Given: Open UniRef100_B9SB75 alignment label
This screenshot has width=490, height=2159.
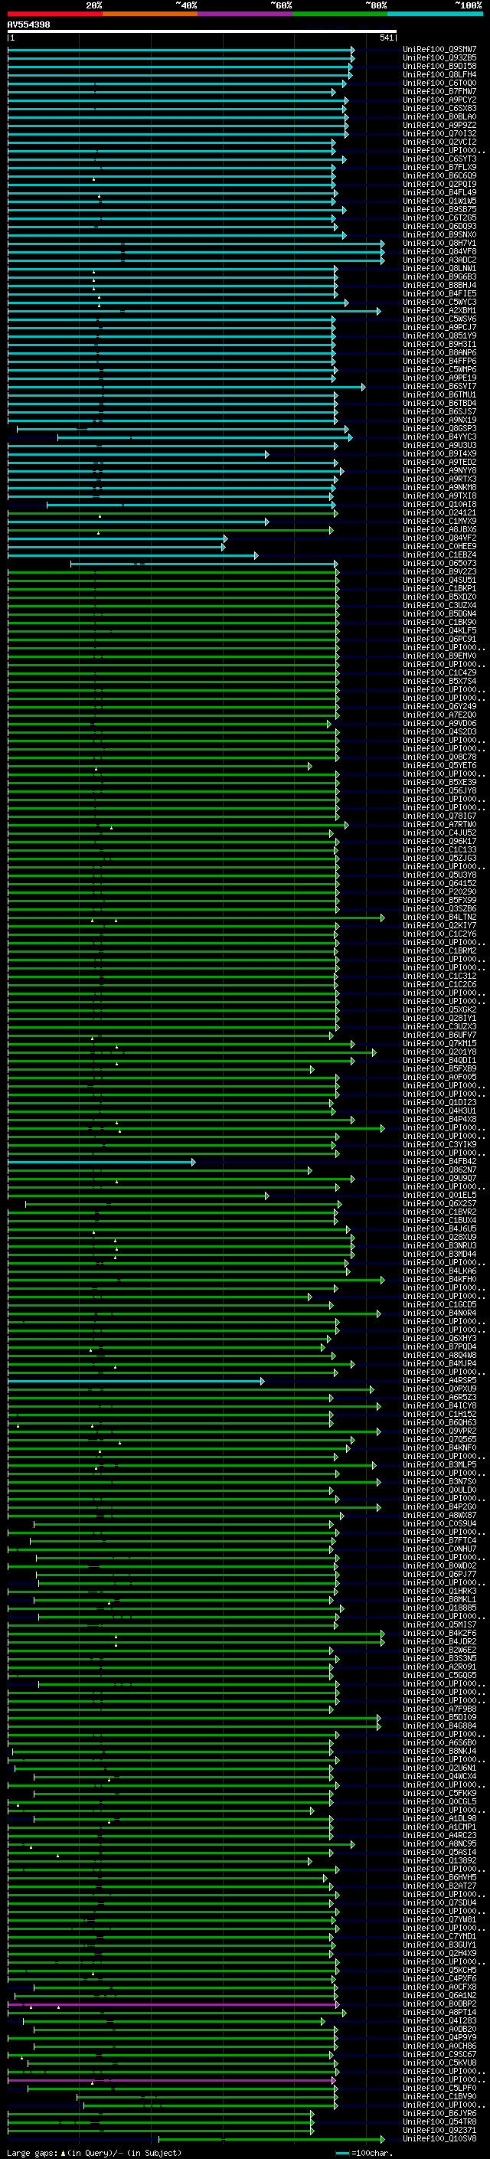Looking at the screenshot, I should (x=439, y=210).
